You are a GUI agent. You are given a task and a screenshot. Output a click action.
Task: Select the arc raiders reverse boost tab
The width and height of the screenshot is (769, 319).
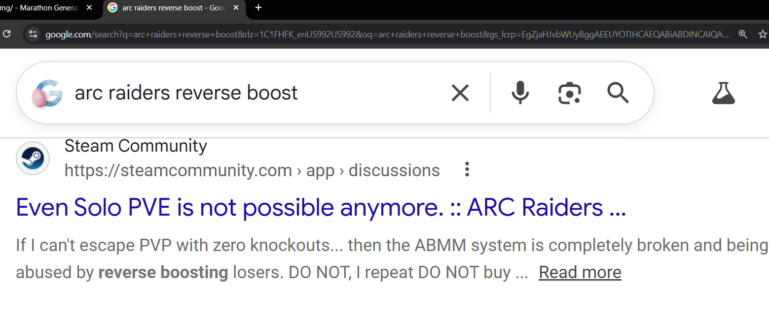pyautogui.click(x=174, y=8)
